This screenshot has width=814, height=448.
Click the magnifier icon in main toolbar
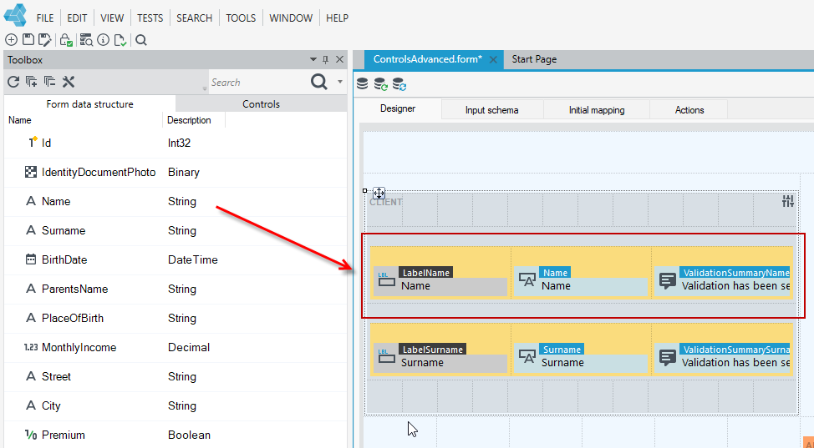coord(141,40)
